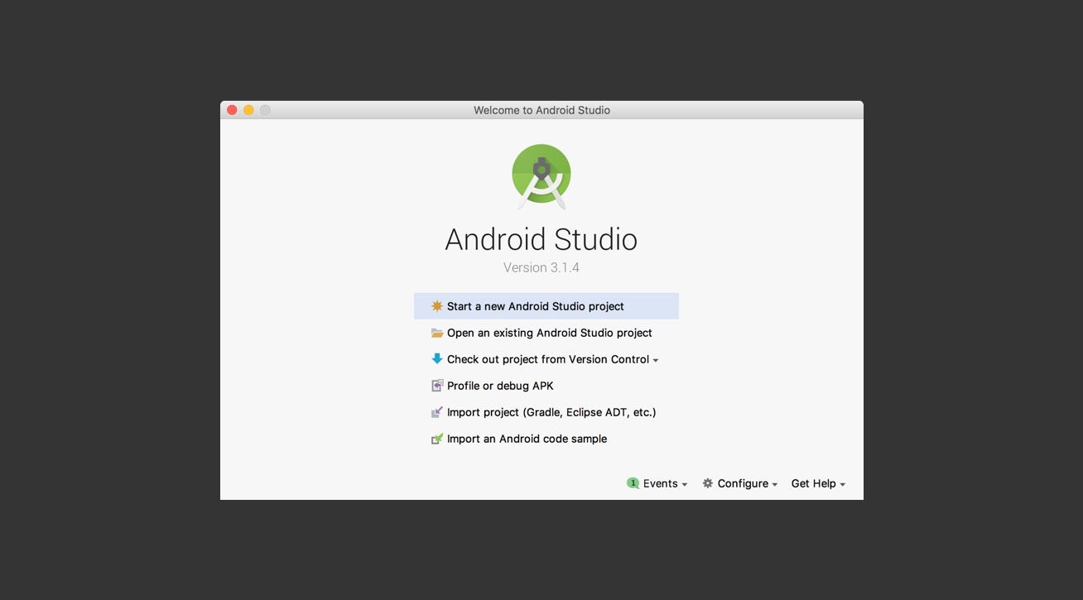Click the starburst icon for new project
This screenshot has height=600, width=1083.
436,306
